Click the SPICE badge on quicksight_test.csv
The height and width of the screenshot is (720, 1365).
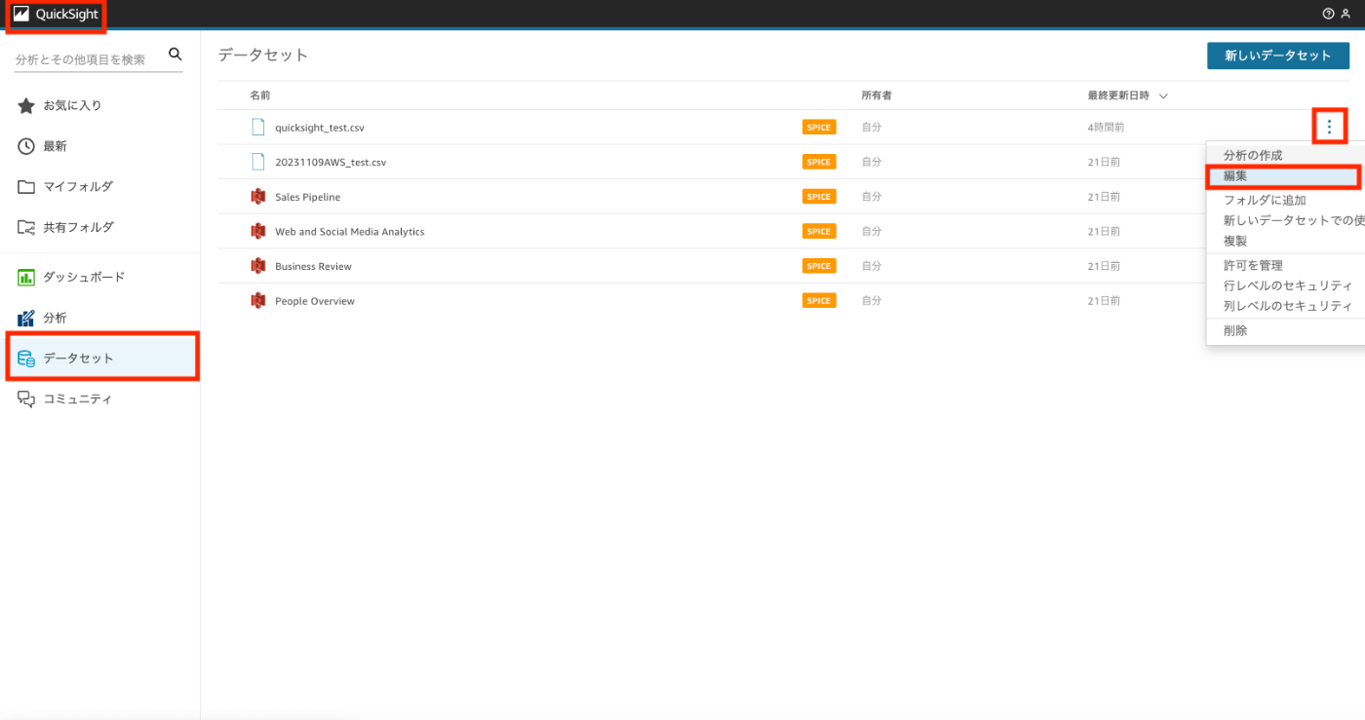(x=819, y=127)
